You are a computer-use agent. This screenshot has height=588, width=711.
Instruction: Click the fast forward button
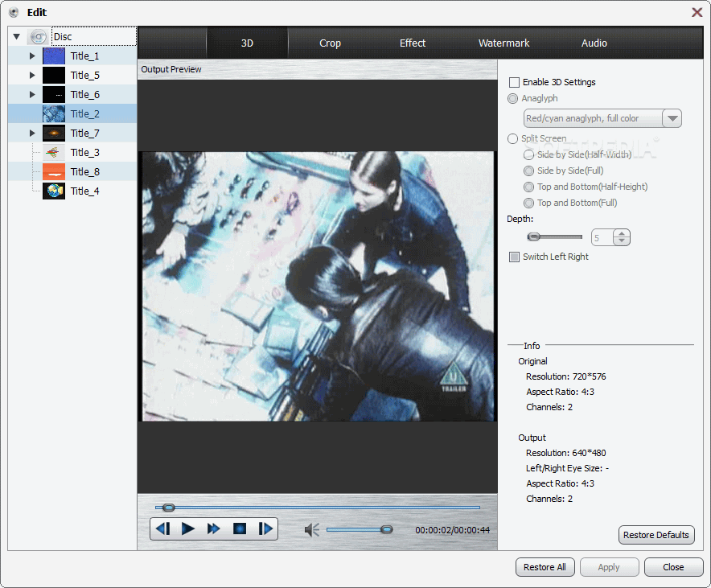[x=214, y=528]
